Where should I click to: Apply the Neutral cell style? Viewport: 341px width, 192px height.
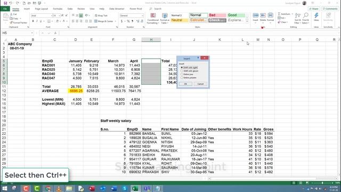pyautogui.click(x=180, y=20)
